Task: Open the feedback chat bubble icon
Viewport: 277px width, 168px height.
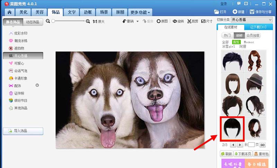Action: pos(239,3)
